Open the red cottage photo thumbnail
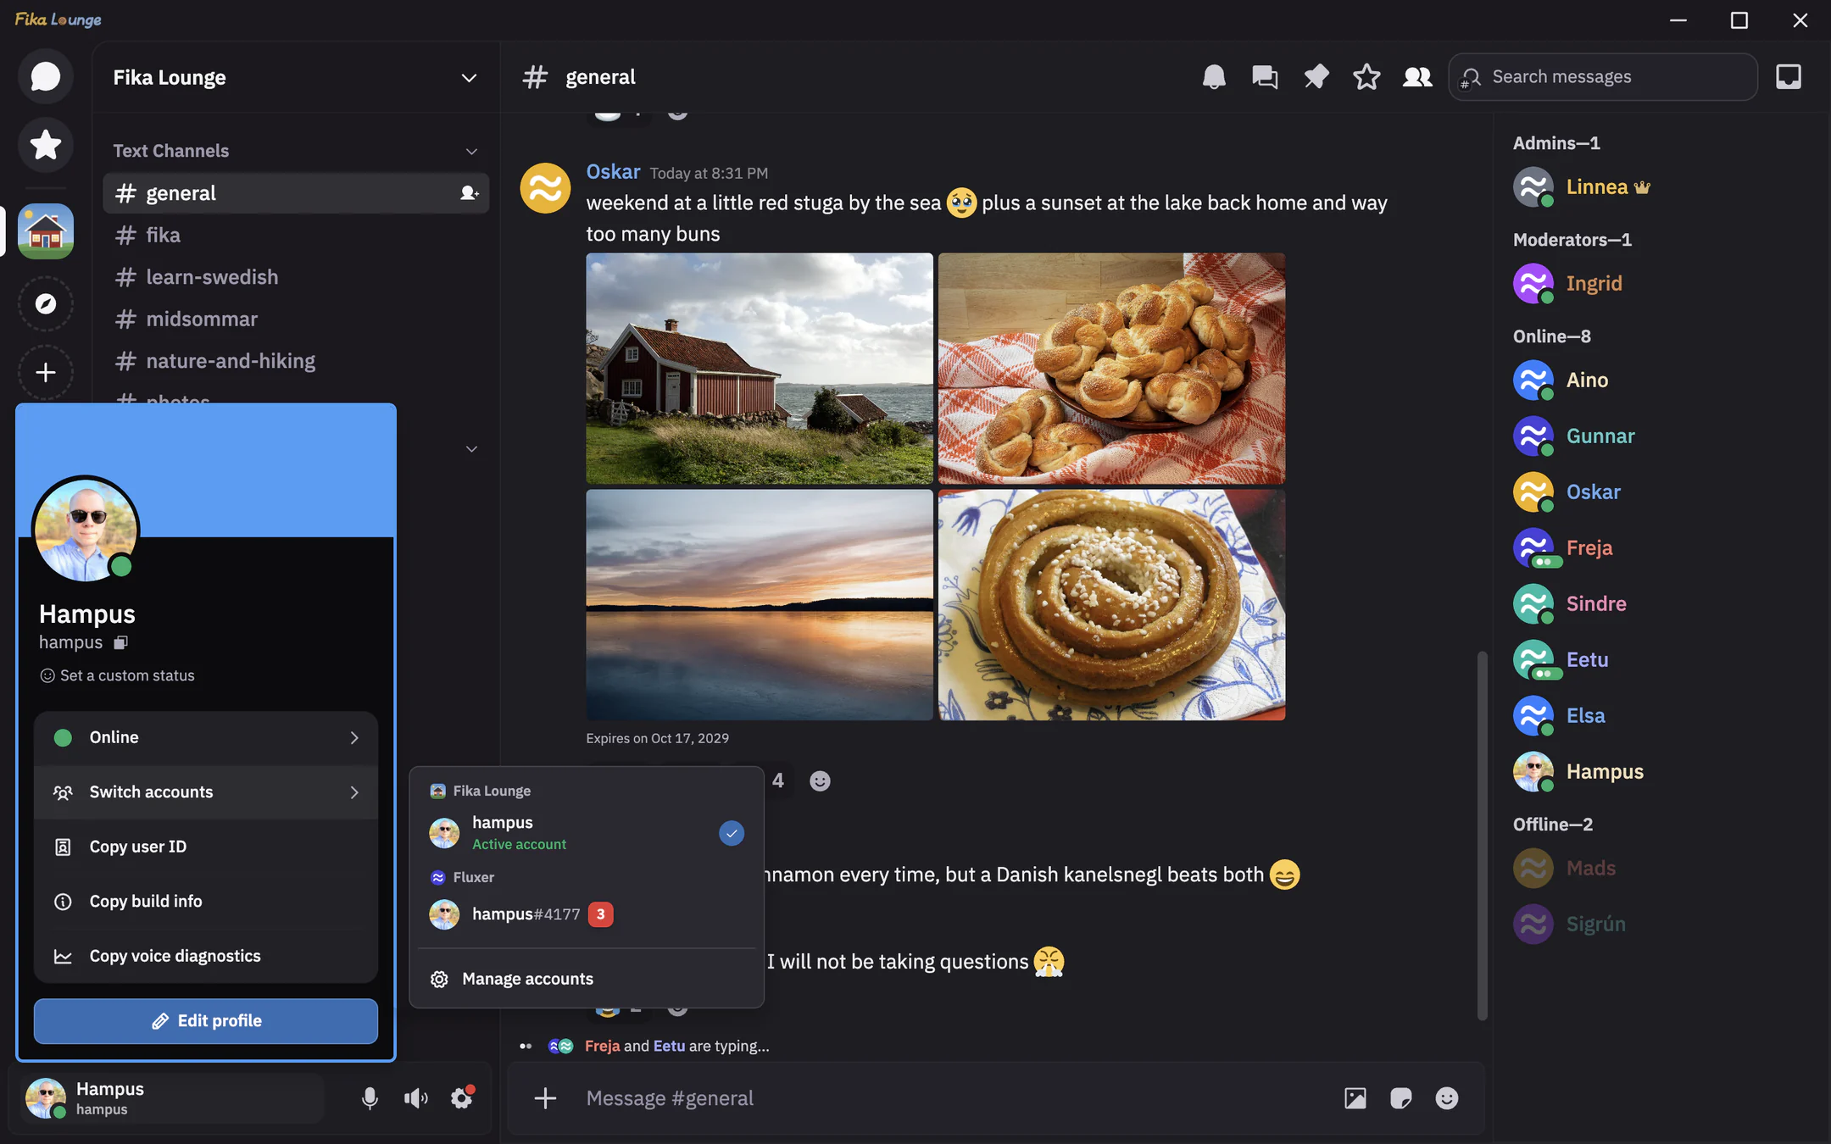Viewport: 1831px width, 1144px height. coord(760,369)
